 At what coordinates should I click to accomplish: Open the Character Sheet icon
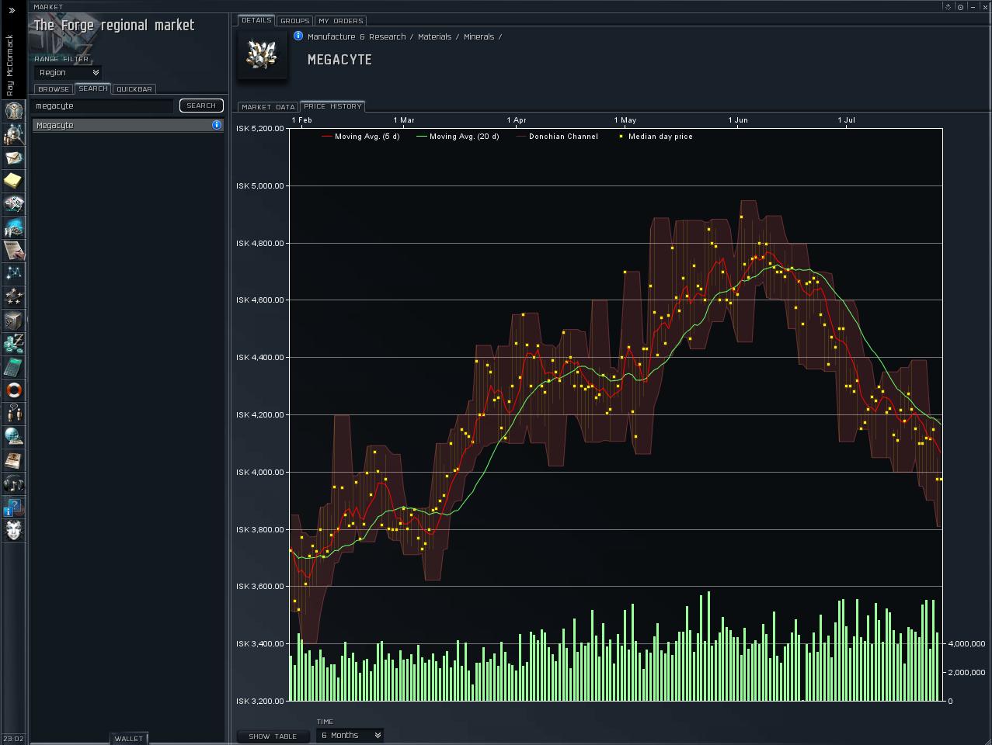pos(13,110)
